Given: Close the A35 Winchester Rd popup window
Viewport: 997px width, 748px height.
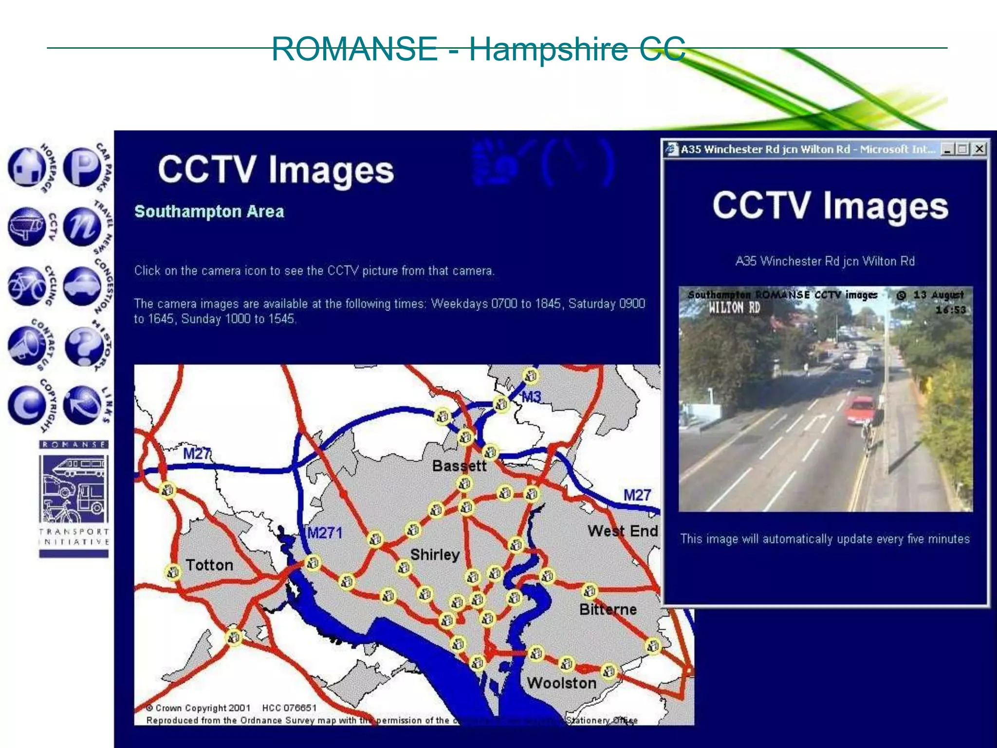Looking at the screenshot, I should [979, 150].
